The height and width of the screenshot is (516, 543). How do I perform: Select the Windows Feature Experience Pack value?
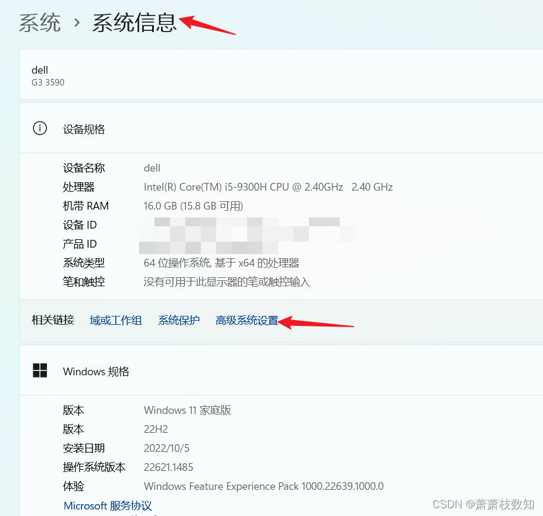click(x=264, y=486)
